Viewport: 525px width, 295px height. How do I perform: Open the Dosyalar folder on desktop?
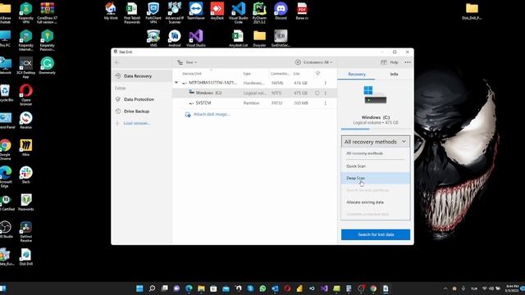(x=259, y=39)
